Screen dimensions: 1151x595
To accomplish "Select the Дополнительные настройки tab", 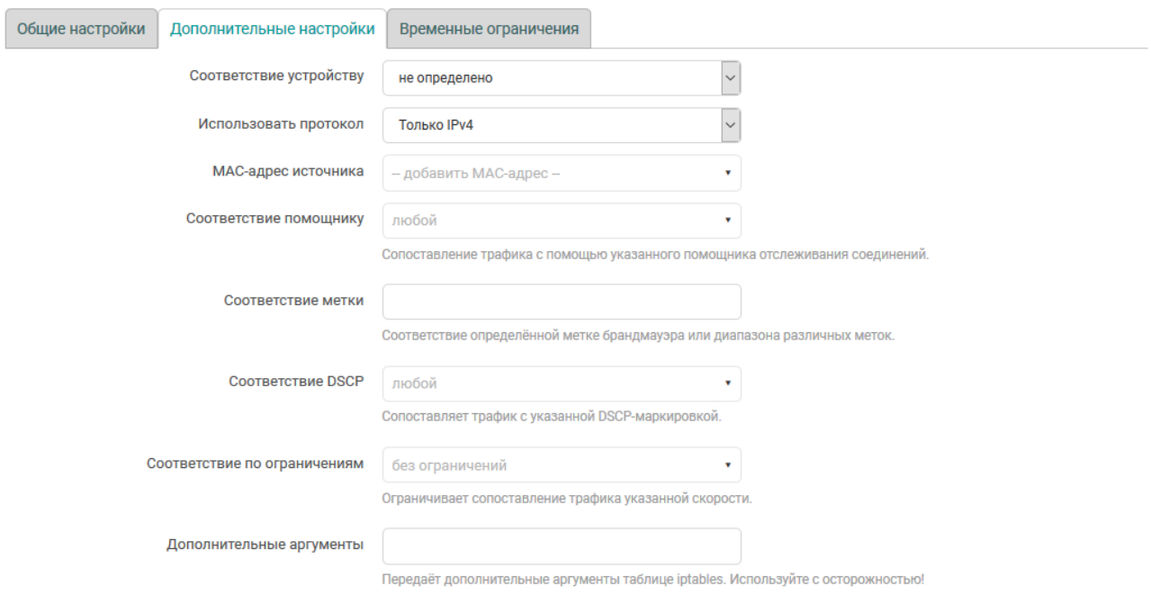I will pos(273,29).
